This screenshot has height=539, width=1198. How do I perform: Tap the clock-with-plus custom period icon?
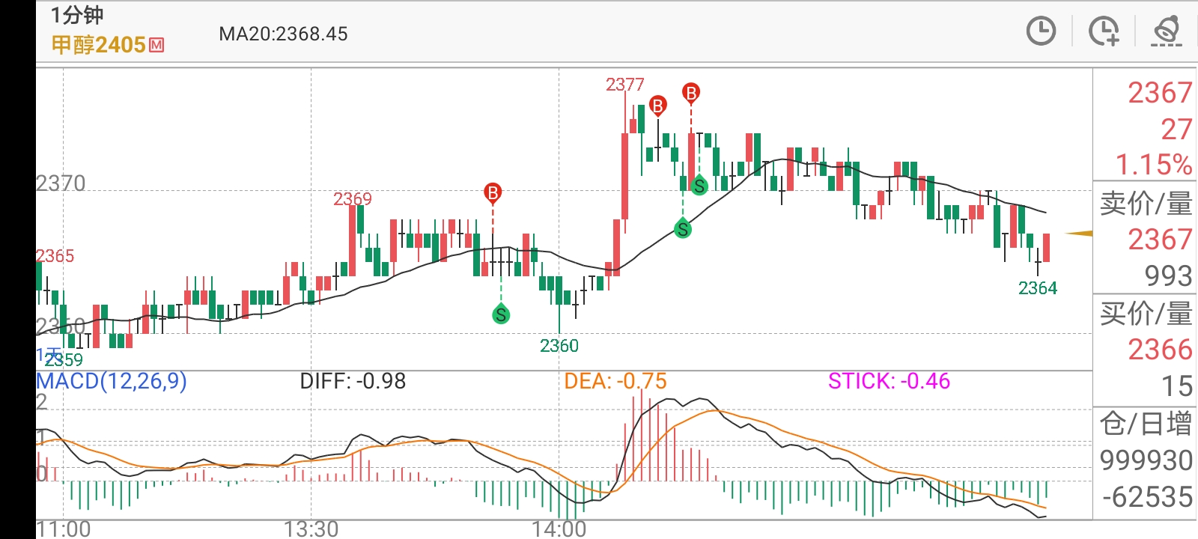pyautogui.click(x=1104, y=31)
